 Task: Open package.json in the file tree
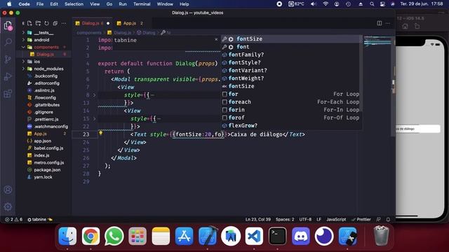pos(47,169)
